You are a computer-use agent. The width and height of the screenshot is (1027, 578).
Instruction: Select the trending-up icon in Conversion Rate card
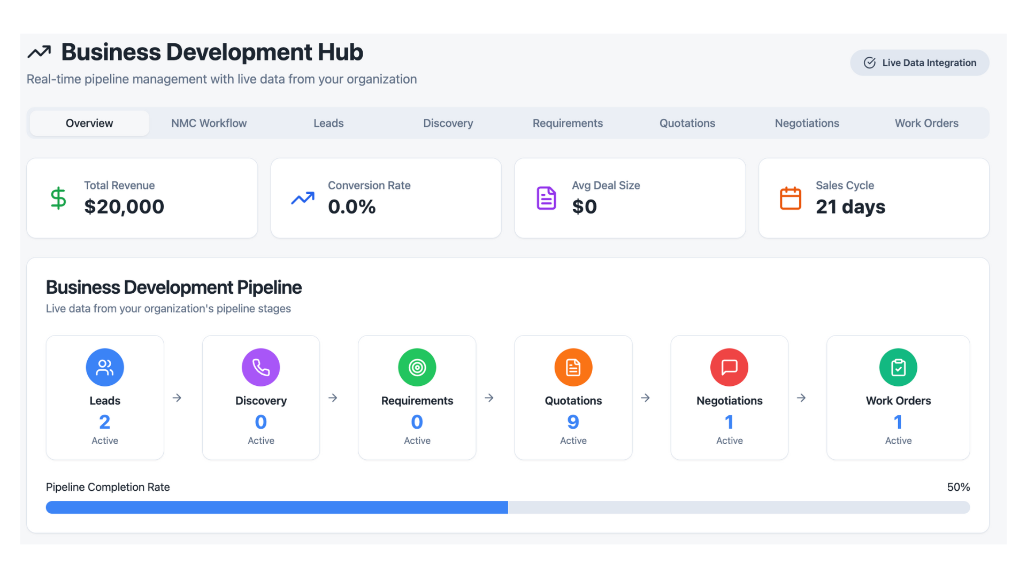pyautogui.click(x=302, y=198)
